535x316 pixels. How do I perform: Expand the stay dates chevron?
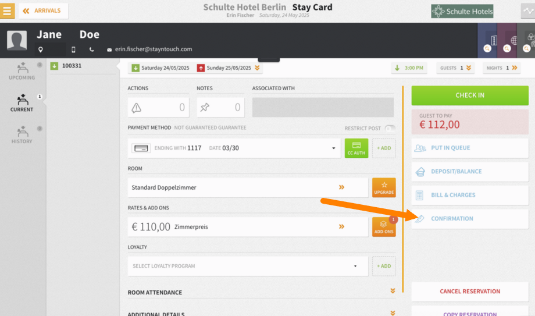tap(257, 68)
